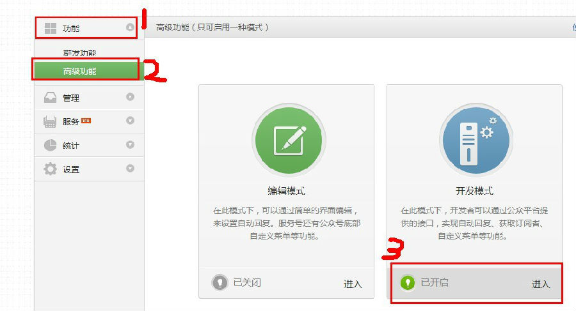Screen dimensions: 576x311
Task: Click the 服务 cash register icon
Action: [x=50, y=121]
